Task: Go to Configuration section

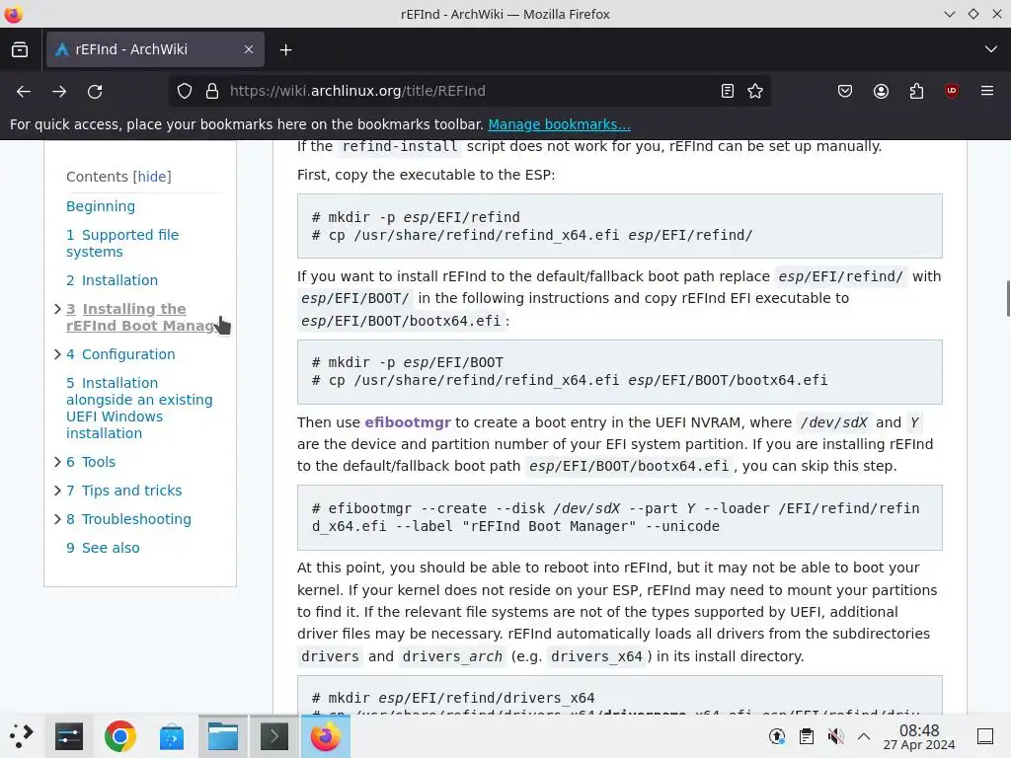Action: coord(120,354)
